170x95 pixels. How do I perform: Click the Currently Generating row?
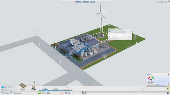(x=120, y=38)
